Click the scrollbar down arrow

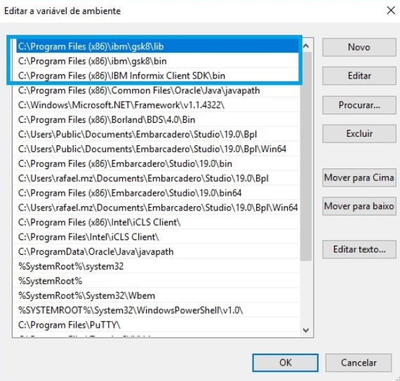click(306, 330)
